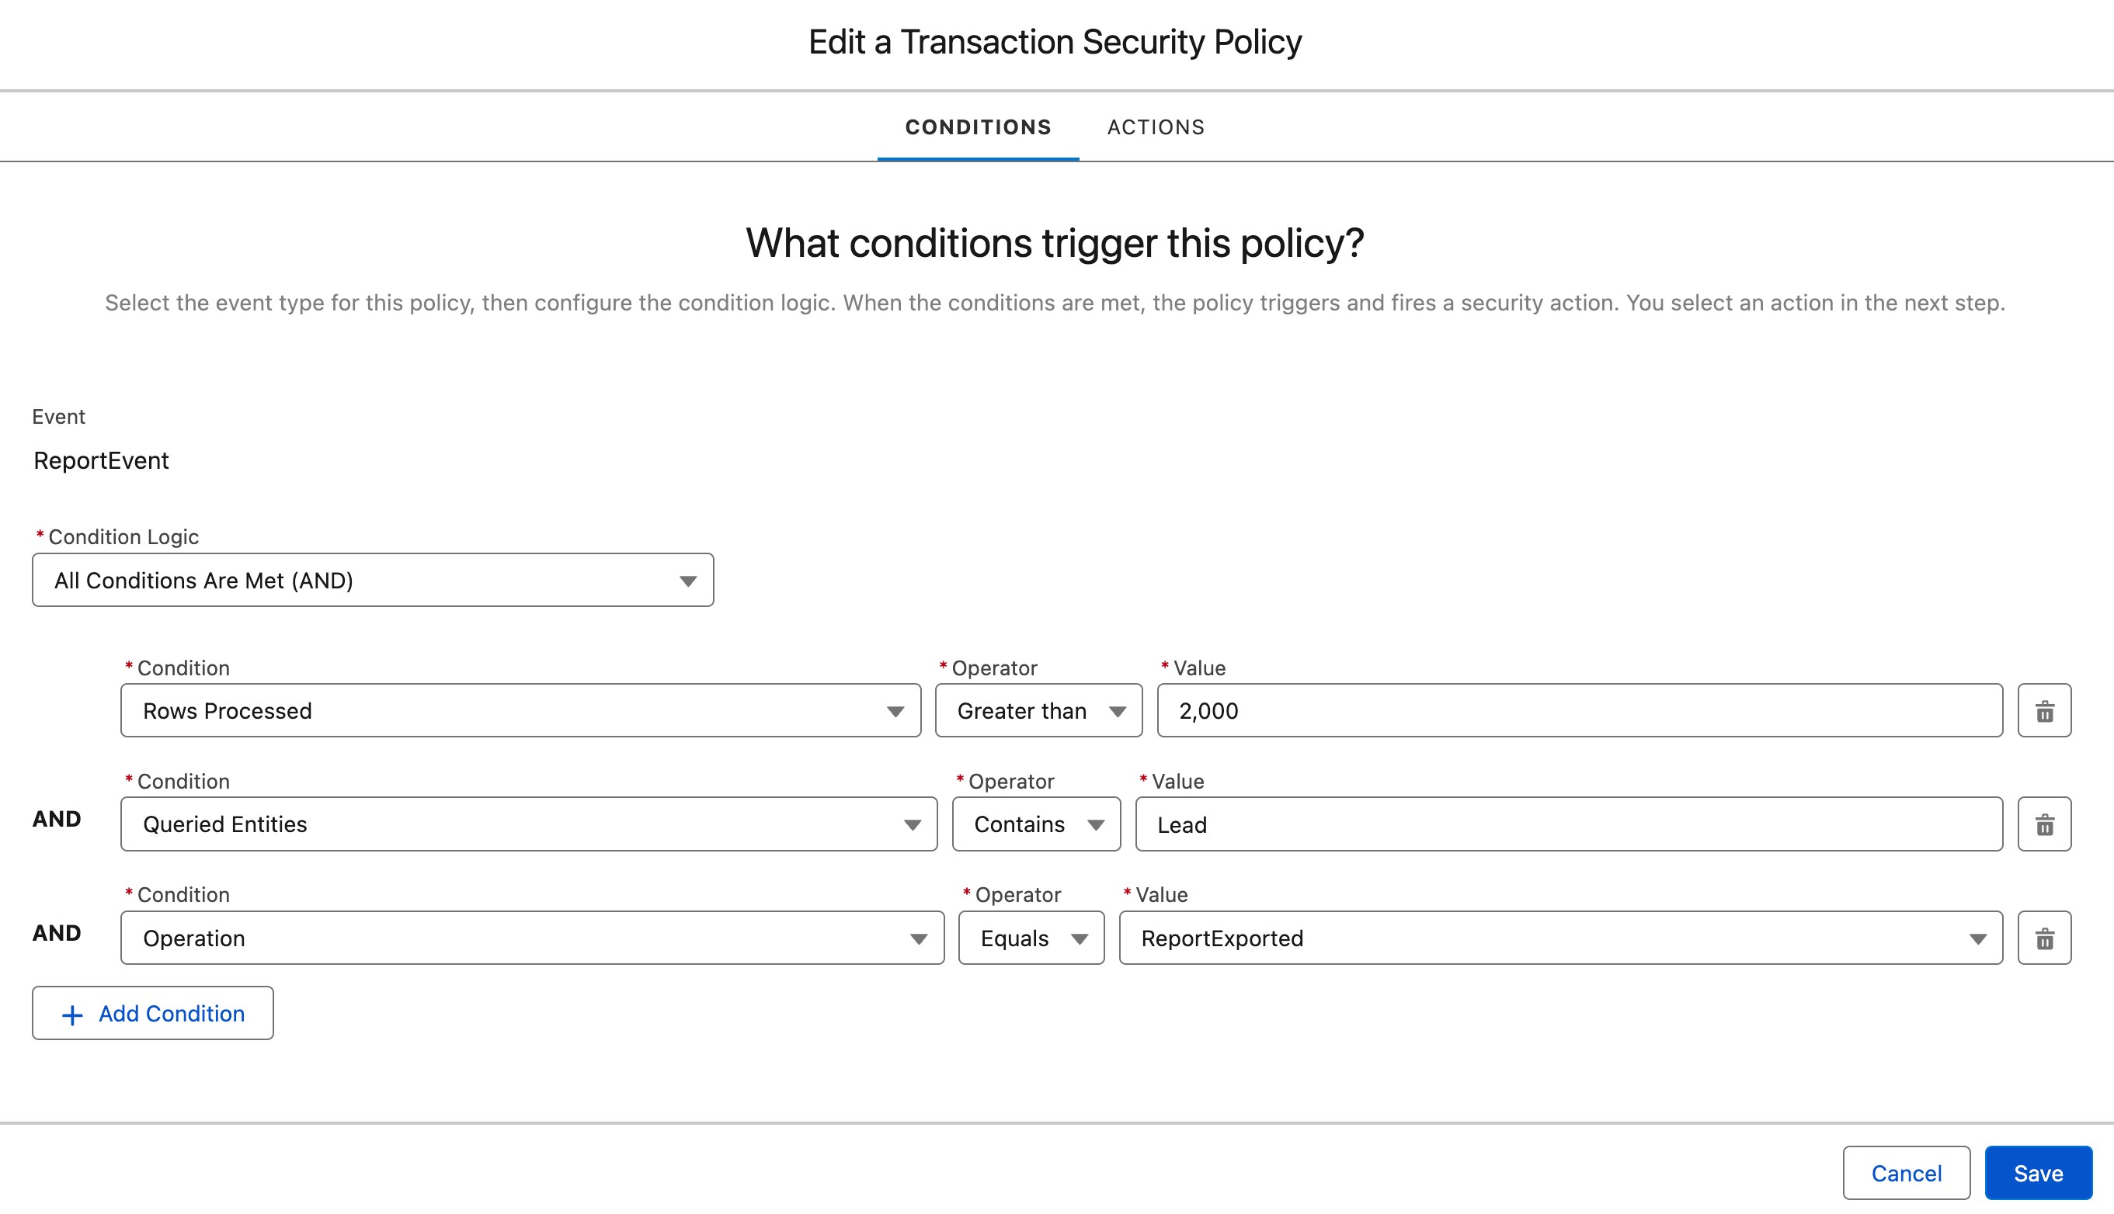Focus the value field containing Lead
Viewport: 2114px width, 1214px height.
pos(1567,824)
